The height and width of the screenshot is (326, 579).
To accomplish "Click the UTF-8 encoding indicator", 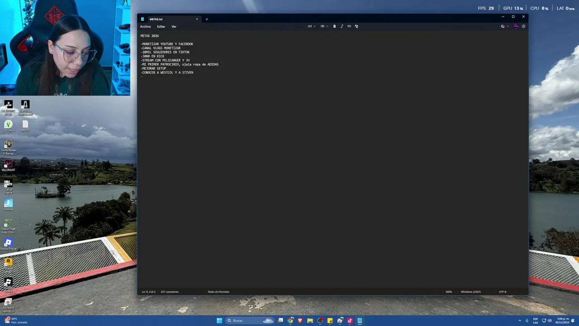I will 503,292.
